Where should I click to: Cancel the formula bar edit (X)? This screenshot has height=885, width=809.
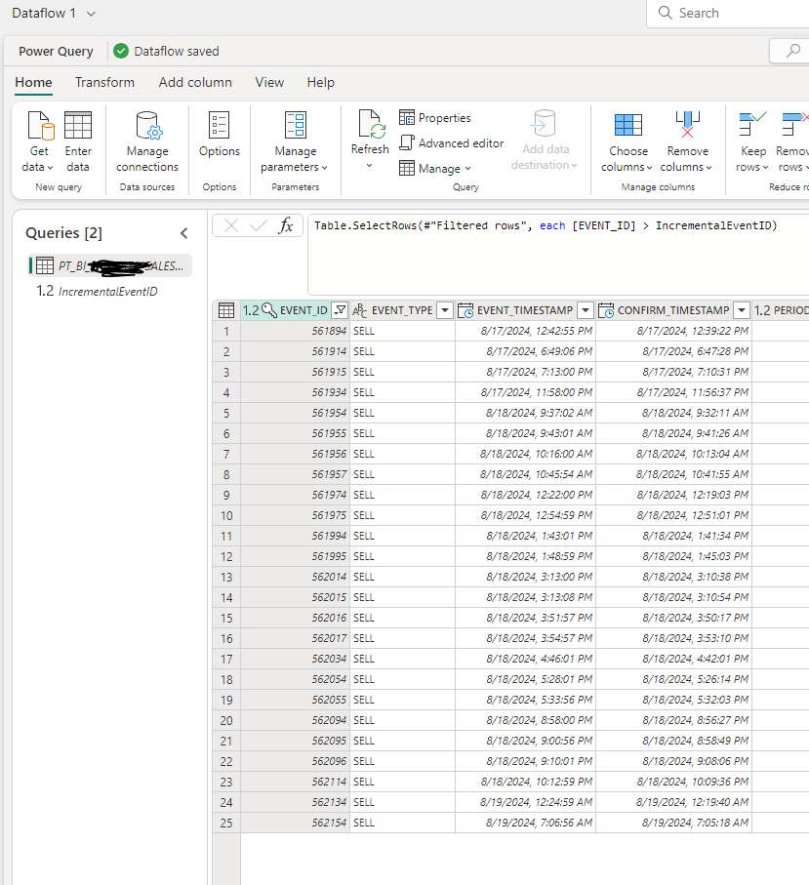point(231,225)
